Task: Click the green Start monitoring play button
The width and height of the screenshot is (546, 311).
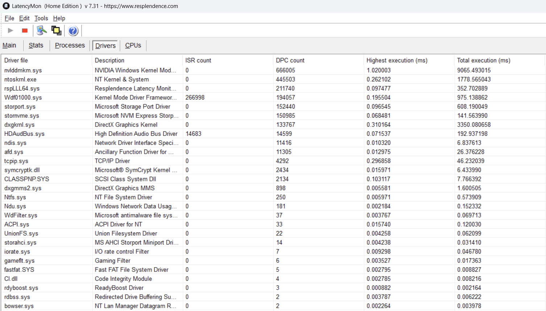Action: coord(11,31)
